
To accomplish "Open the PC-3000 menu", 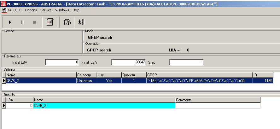I will coord(15,10).
